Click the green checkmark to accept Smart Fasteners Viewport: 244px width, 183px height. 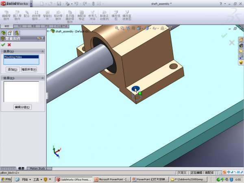tap(3, 44)
